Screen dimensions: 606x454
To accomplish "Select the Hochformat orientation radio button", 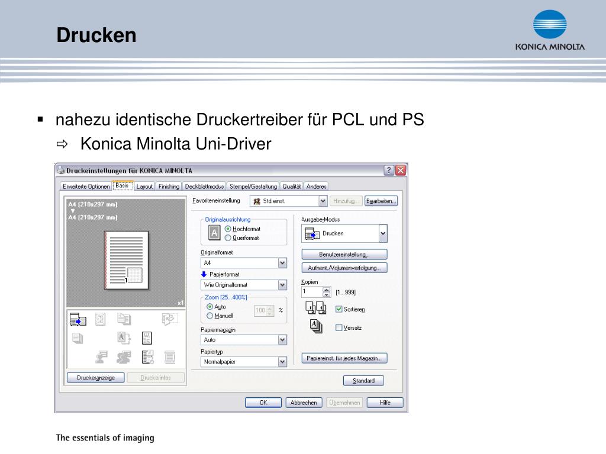I will tap(228, 229).
